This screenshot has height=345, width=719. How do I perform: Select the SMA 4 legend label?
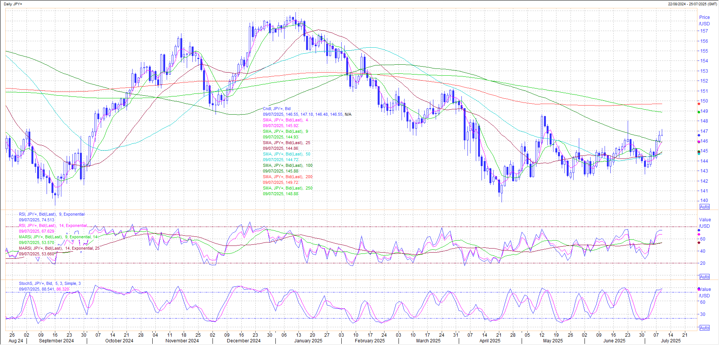pyautogui.click(x=285, y=120)
